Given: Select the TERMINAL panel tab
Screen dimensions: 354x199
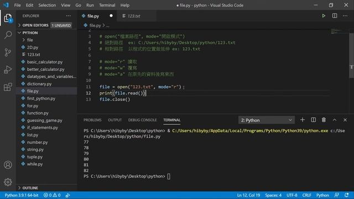Looking at the screenshot, I should point(172,120).
